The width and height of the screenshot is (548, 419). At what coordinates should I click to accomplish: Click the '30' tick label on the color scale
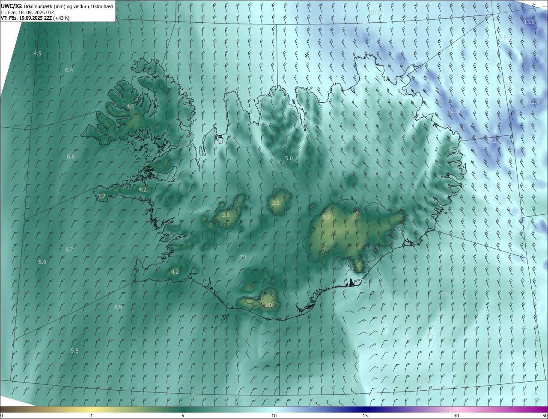pos(456,416)
